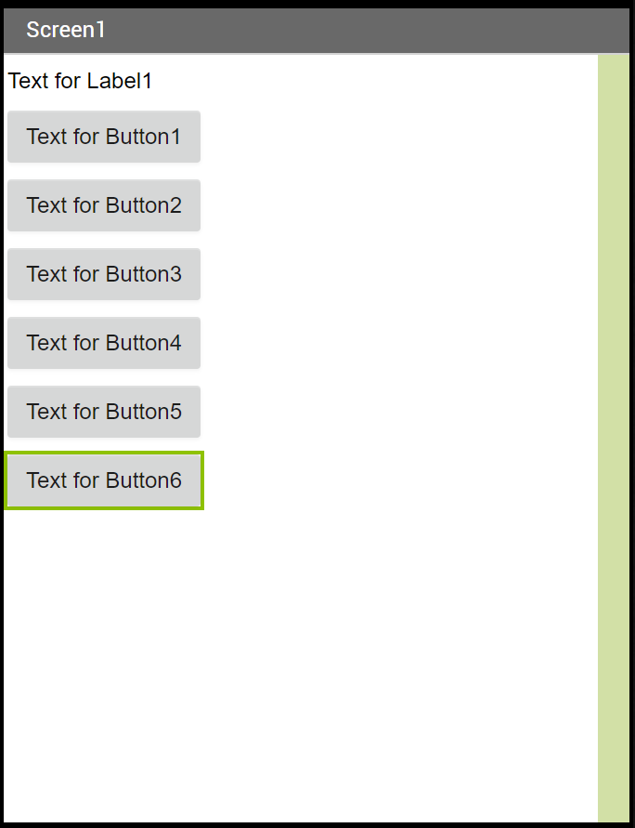635x828 pixels.
Task: Select the Text for Label1 label
Action: point(80,81)
